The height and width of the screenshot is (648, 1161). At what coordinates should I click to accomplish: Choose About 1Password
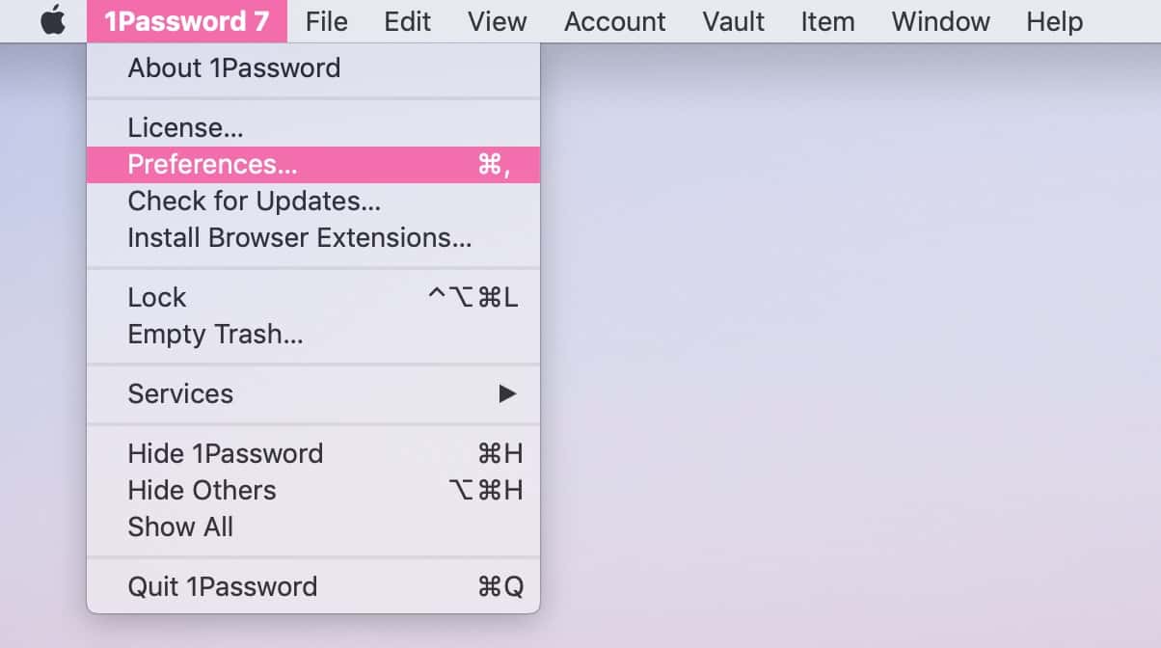313,68
